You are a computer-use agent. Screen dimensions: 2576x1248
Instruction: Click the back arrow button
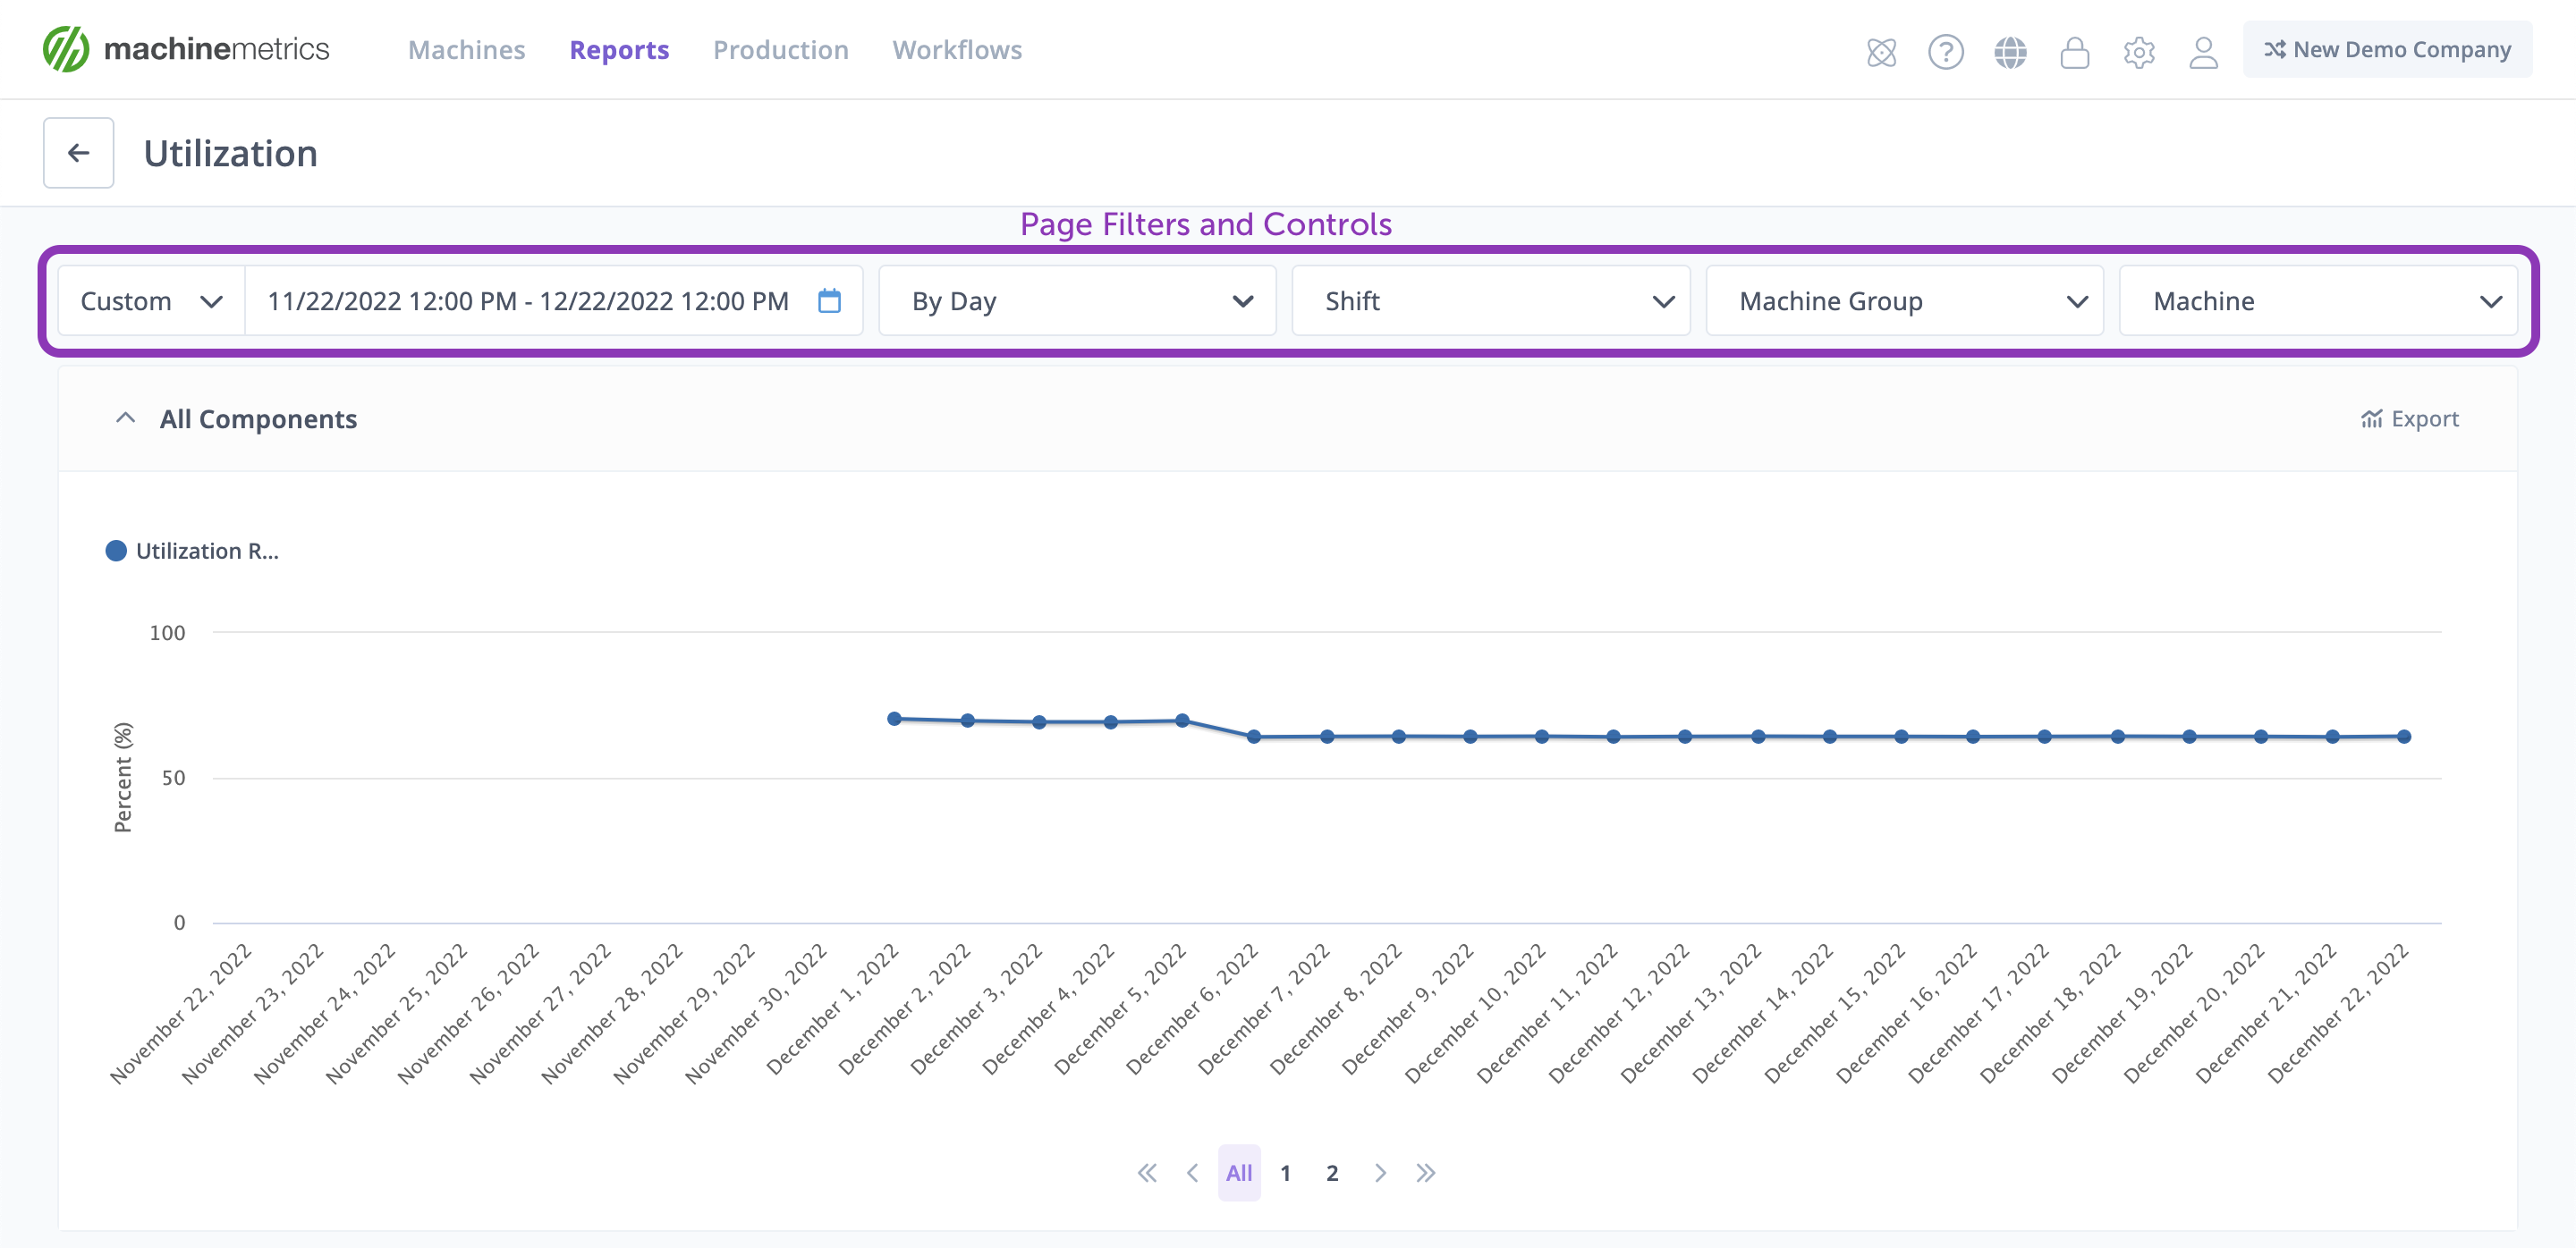coord(78,153)
